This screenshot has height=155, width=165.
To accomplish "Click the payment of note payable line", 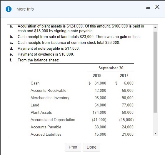I will pyautogui.click(x=49, y=49).
